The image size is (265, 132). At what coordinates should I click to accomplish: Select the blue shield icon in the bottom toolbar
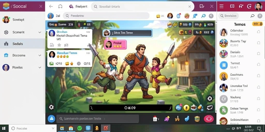coord(187,119)
